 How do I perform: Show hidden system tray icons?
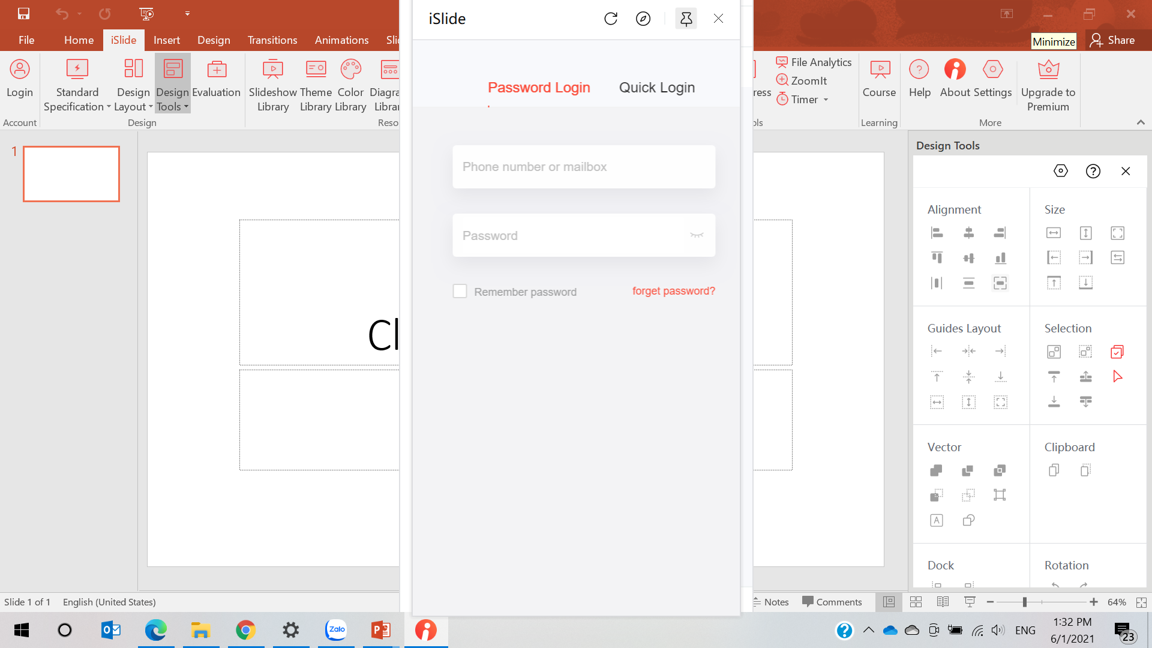coord(868,630)
